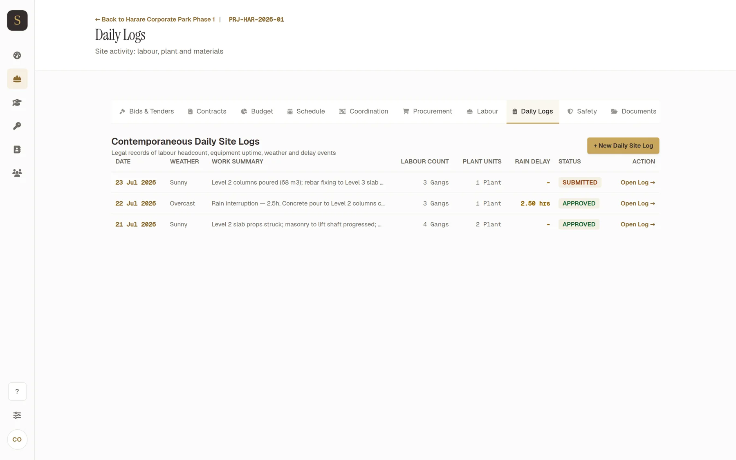Click the document icon beside Contracts
Image resolution: width=736 pixels, height=460 pixels.
pos(190,112)
